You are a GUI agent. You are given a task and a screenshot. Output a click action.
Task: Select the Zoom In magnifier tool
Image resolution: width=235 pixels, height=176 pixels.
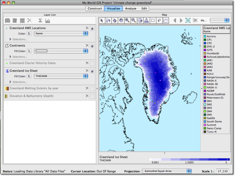pyautogui.click(x=127, y=20)
